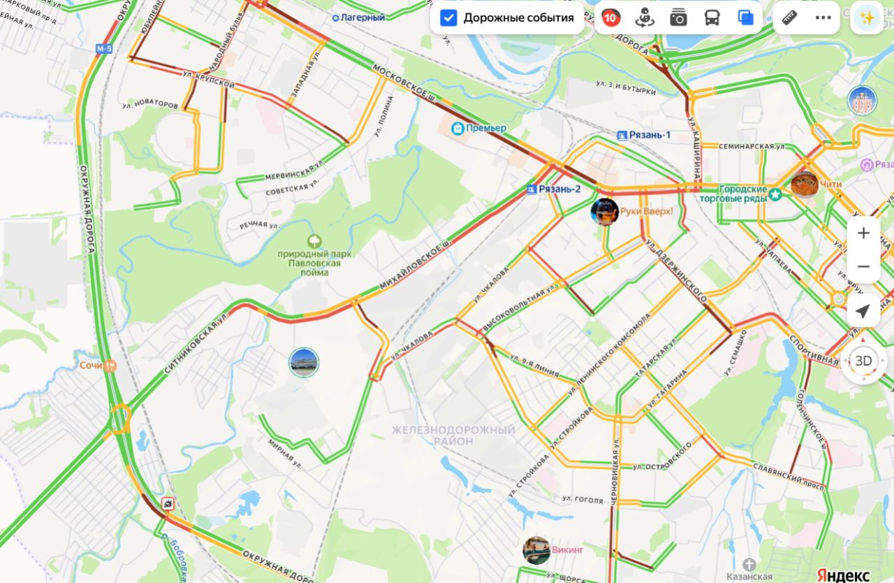This screenshot has width=894, height=583.
Task: Show photos layer with camera icon
Action: coord(678,18)
